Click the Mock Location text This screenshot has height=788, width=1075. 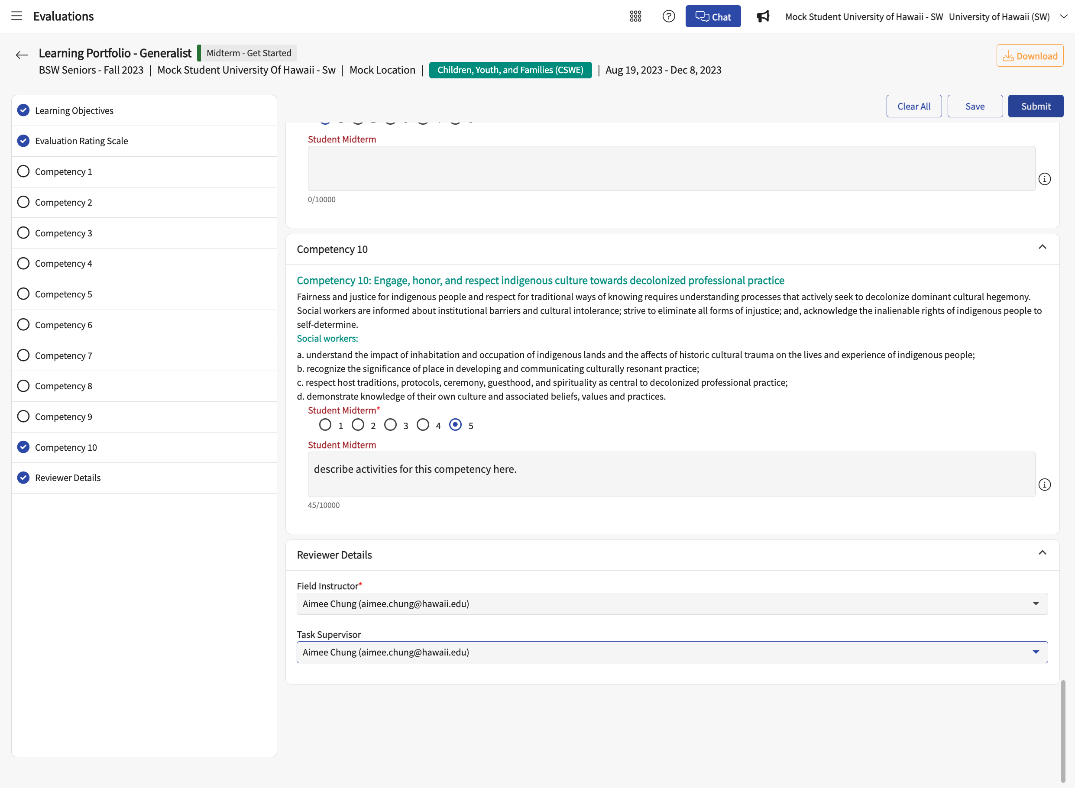[382, 70]
